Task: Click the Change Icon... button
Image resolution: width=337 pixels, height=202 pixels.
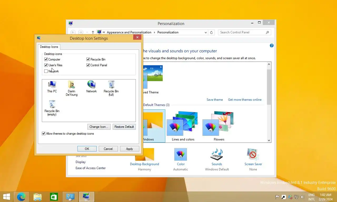Action: coord(99,127)
